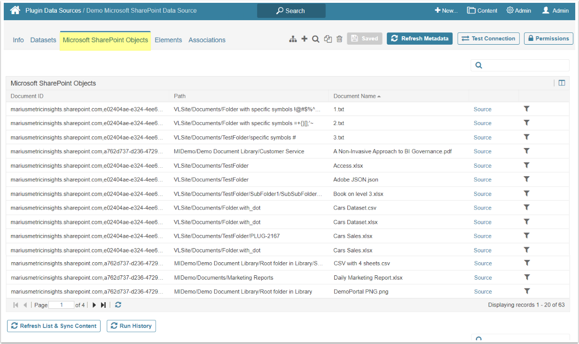Viewport: 579px width, 344px height.
Task: Click the Test Connection button
Action: pyautogui.click(x=488, y=39)
